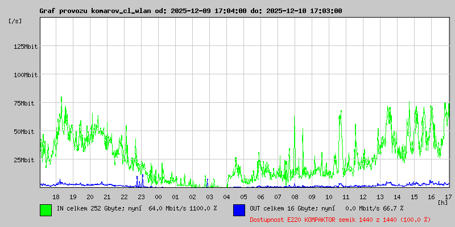This screenshot has height=227, width=455.
Task: Select hour 00 on the time axis
Action: [158, 197]
